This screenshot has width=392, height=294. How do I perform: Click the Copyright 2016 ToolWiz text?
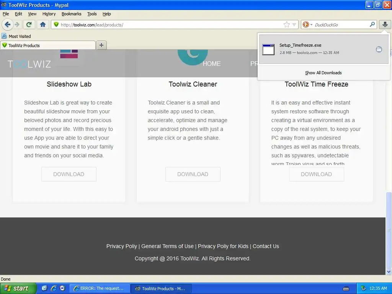(x=193, y=258)
